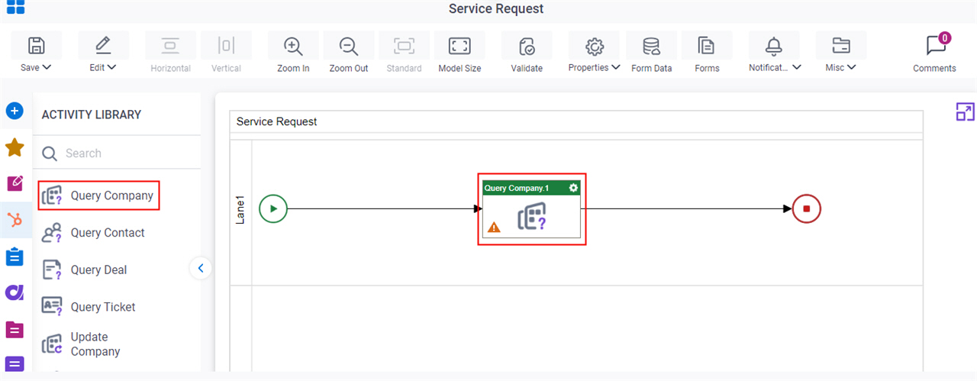The height and width of the screenshot is (381, 977).
Task: Click the Lane1 label
Action: click(240, 209)
